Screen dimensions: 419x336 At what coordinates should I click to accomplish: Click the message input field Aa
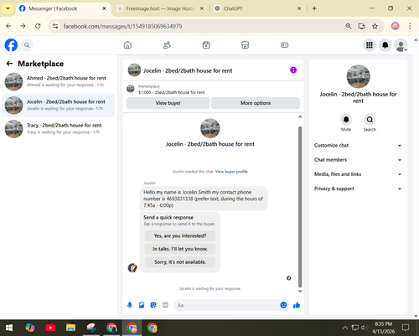[226, 305]
